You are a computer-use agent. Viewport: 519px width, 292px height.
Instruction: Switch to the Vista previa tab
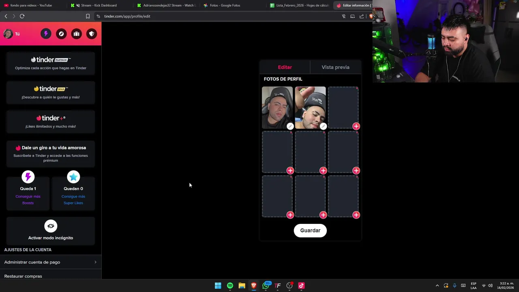tap(335, 67)
